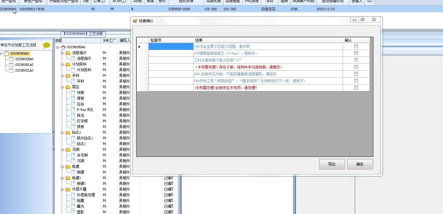443x214 pixels.
Task: Open the 【6S2960B9A0】工艺流程 tab
Action: pos(83,34)
